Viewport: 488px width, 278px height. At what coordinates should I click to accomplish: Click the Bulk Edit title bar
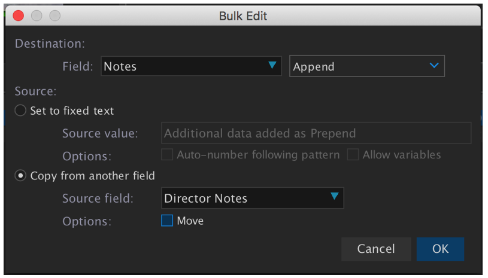[x=243, y=16]
